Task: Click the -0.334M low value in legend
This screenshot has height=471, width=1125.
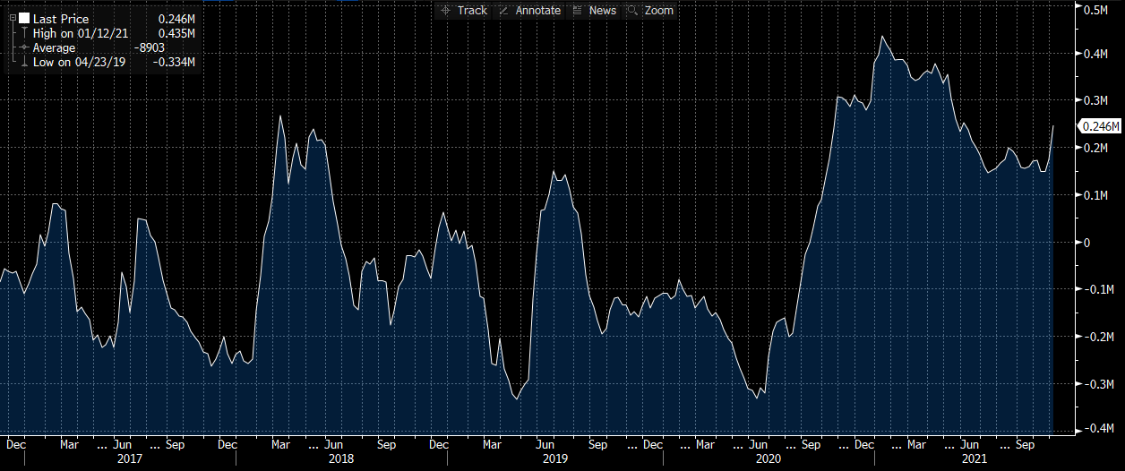Action: [175, 62]
